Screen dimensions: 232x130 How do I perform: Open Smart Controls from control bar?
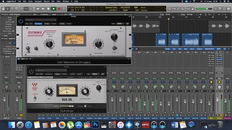pos(22,9)
